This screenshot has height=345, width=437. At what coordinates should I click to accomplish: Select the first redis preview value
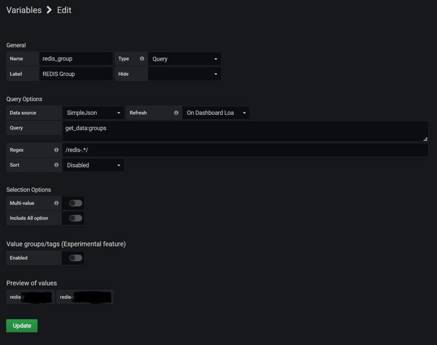tap(30, 297)
